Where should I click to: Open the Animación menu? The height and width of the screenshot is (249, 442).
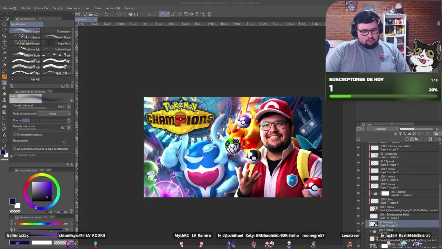[41, 8]
